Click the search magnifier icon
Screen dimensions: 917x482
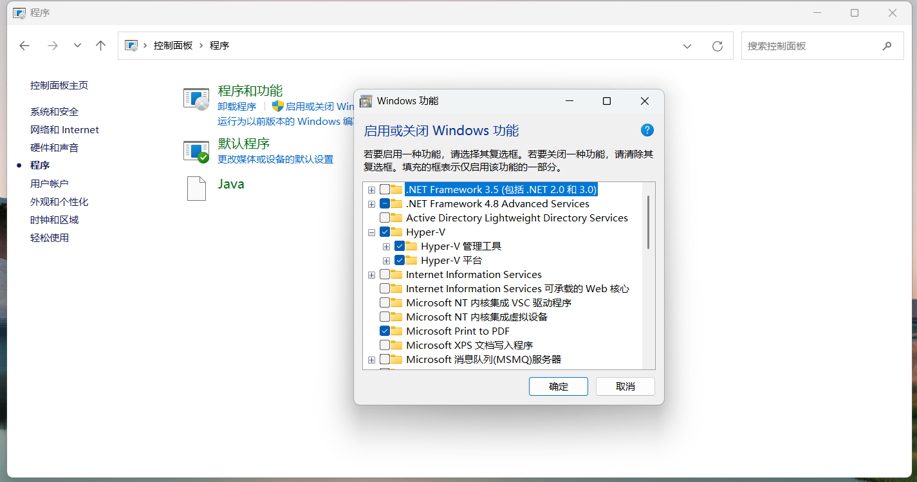click(887, 46)
